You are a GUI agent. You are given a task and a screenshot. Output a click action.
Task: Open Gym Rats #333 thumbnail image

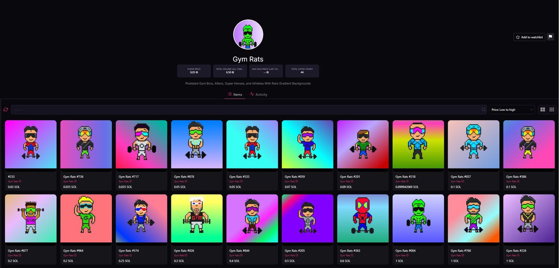252,144
